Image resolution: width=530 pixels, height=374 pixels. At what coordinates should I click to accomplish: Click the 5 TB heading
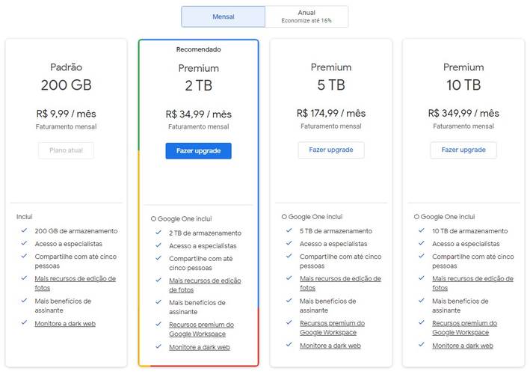pyautogui.click(x=331, y=85)
